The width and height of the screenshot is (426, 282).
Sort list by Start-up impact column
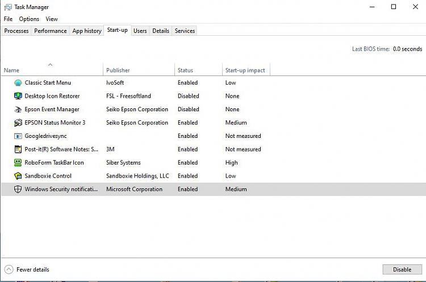(245, 70)
